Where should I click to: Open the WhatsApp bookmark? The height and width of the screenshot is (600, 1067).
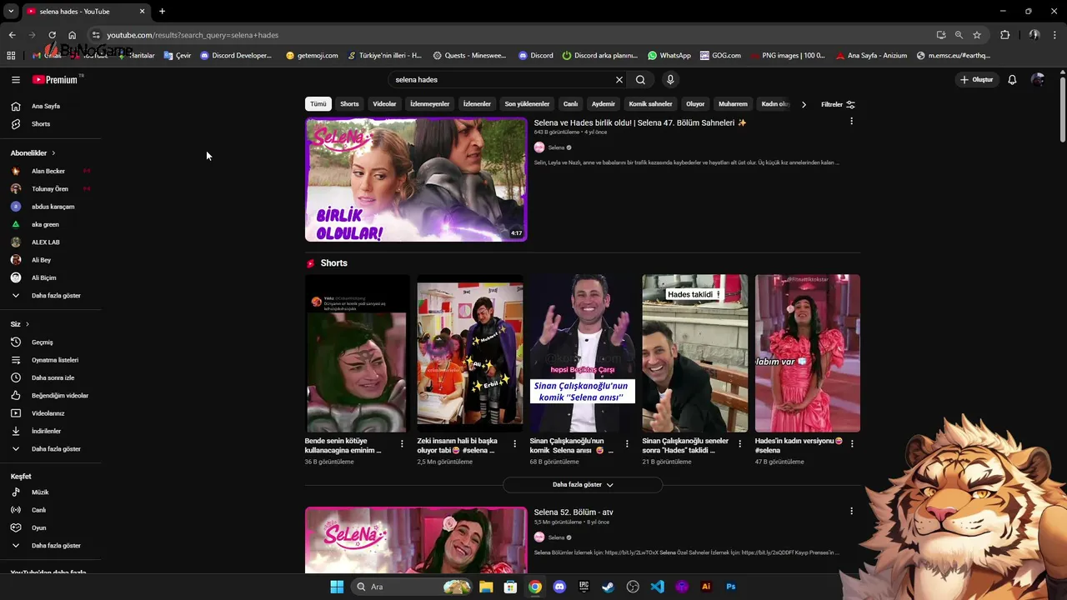click(x=669, y=56)
